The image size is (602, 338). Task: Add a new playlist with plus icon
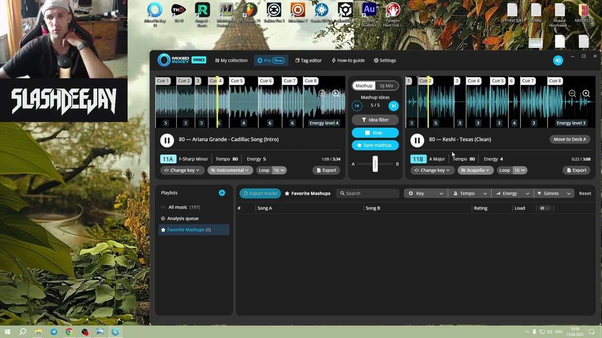click(x=222, y=193)
